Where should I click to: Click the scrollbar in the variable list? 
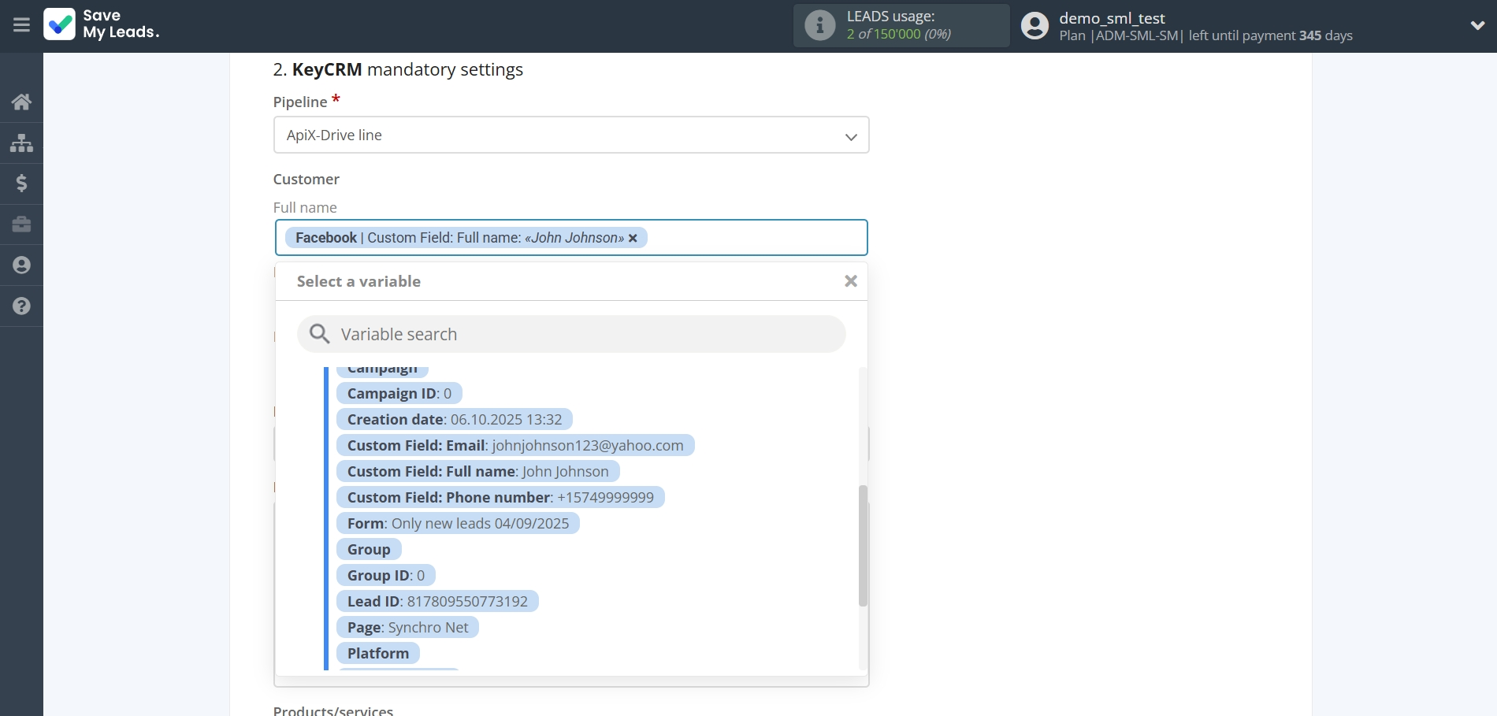tap(863, 543)
